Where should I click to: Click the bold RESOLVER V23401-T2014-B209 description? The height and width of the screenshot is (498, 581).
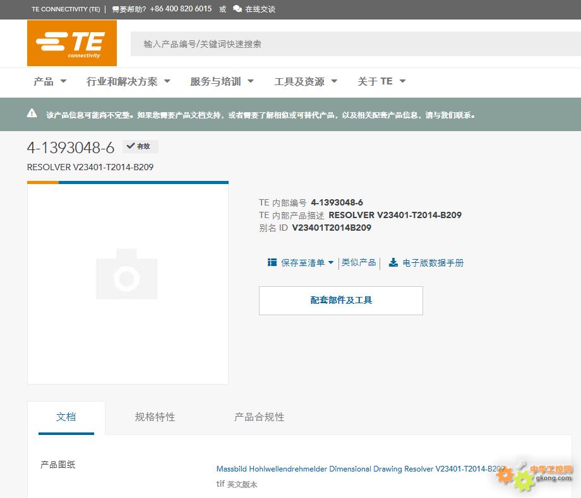point(395,215)
